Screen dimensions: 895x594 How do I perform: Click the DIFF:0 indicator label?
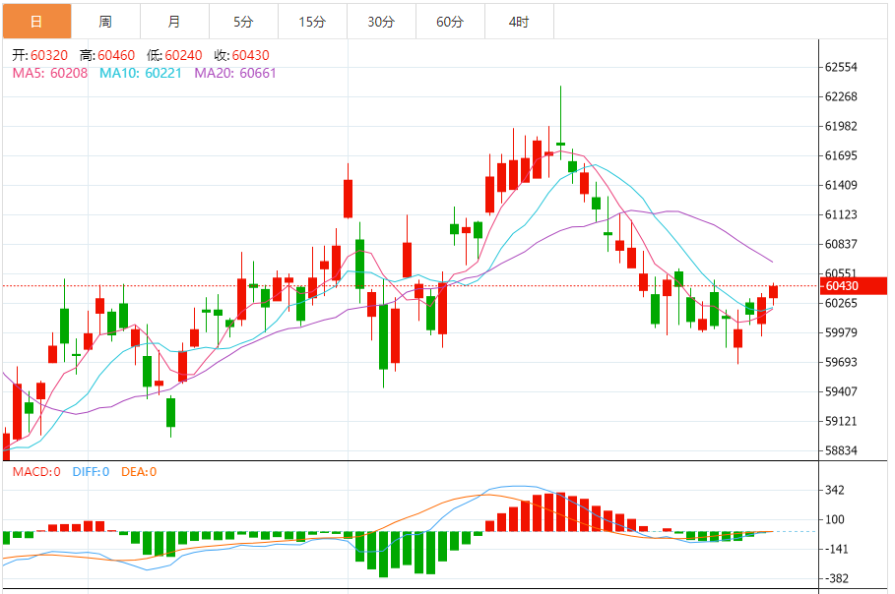[91, 472]
